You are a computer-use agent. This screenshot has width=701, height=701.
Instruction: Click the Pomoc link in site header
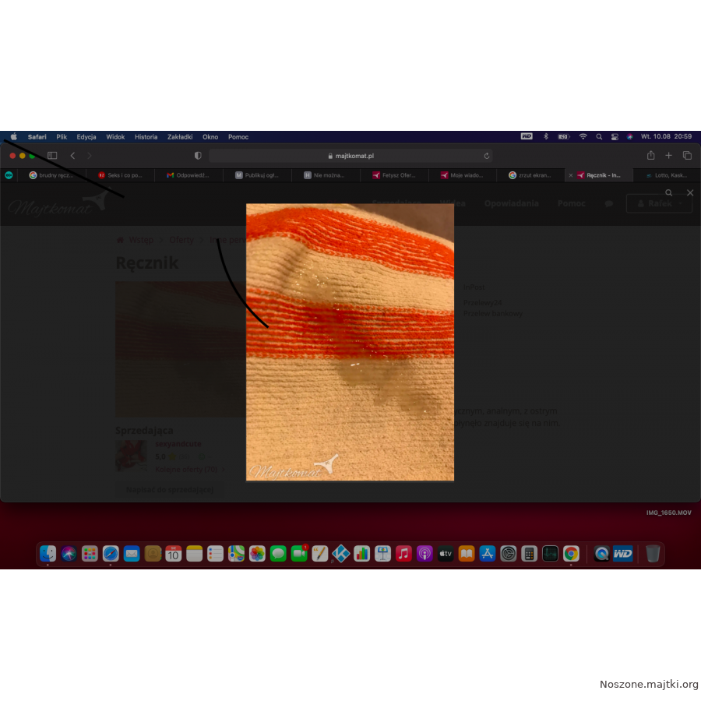click(572, 203)
